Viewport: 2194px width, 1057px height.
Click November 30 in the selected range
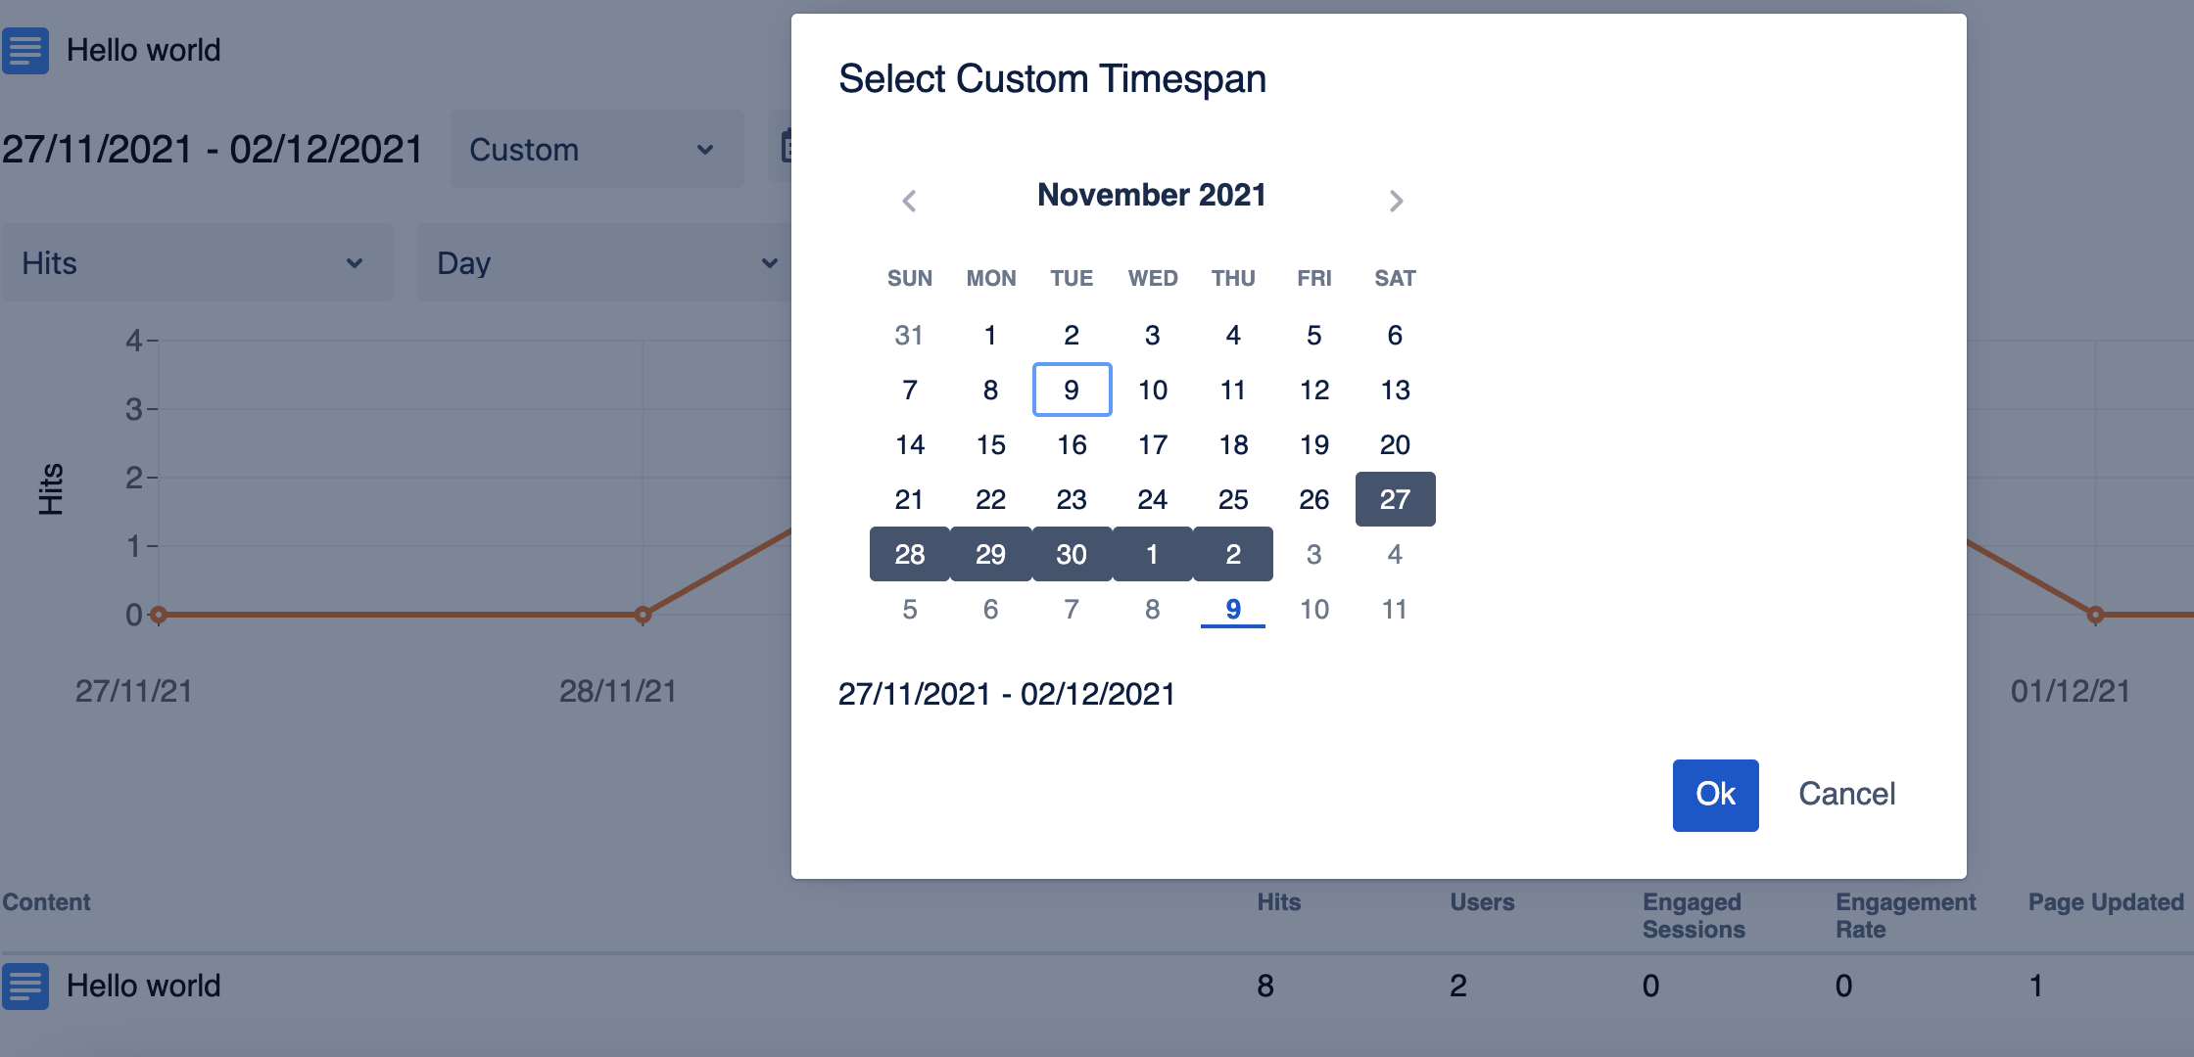[x=1072, y=554]
